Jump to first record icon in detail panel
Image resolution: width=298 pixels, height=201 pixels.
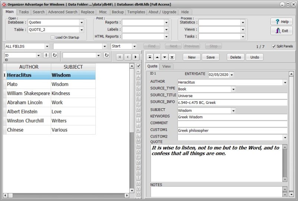click(x=150, y=57)
